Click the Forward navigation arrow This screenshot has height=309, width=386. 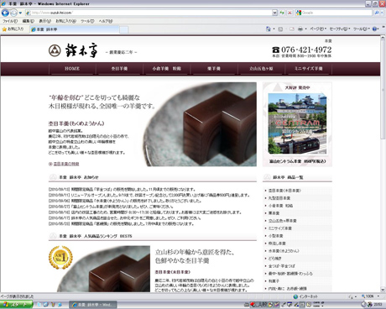(13, 13)
